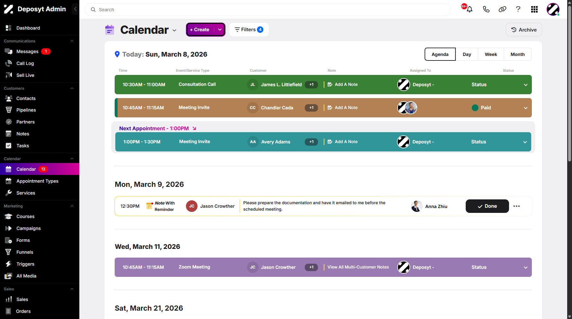Add a note for James L. Littlefield
The height and width of the screenshot is (319, 572).
coord(342,85)
